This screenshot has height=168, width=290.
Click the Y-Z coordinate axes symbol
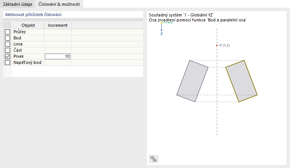point(163,26)
